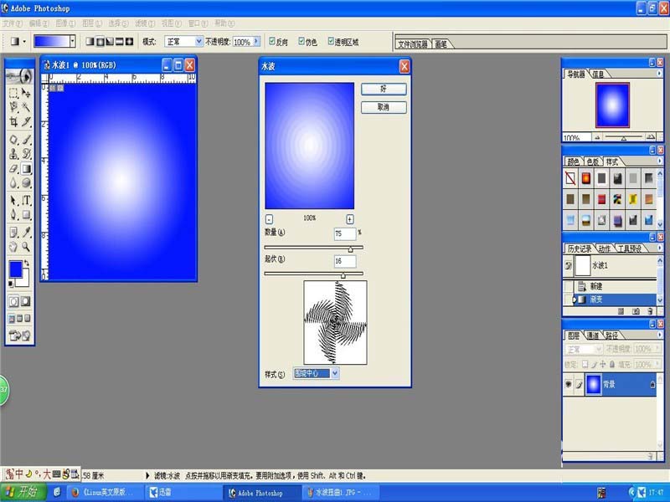Viewport: 670px width, 502px height.
Task: Open the gradient picker dropdown arrow
Action: 73,41
